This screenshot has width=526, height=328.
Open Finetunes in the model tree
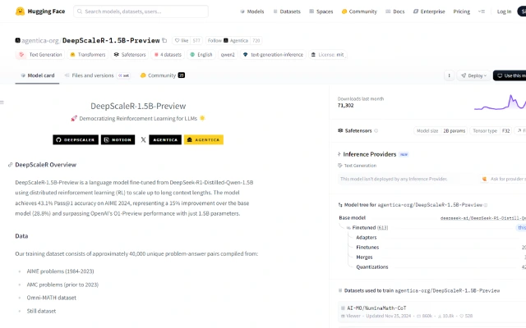click(x=367, y=248)
